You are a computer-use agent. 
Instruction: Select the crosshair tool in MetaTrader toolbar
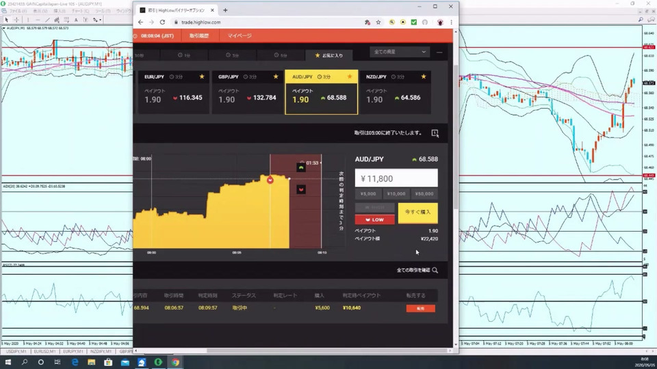[16, 20]
